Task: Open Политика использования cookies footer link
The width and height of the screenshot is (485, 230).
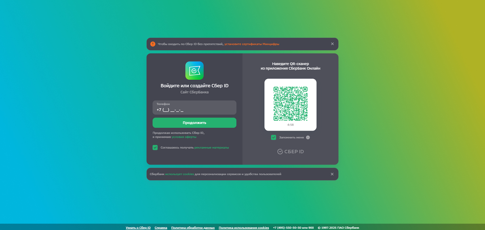Action: coord(244,228)
